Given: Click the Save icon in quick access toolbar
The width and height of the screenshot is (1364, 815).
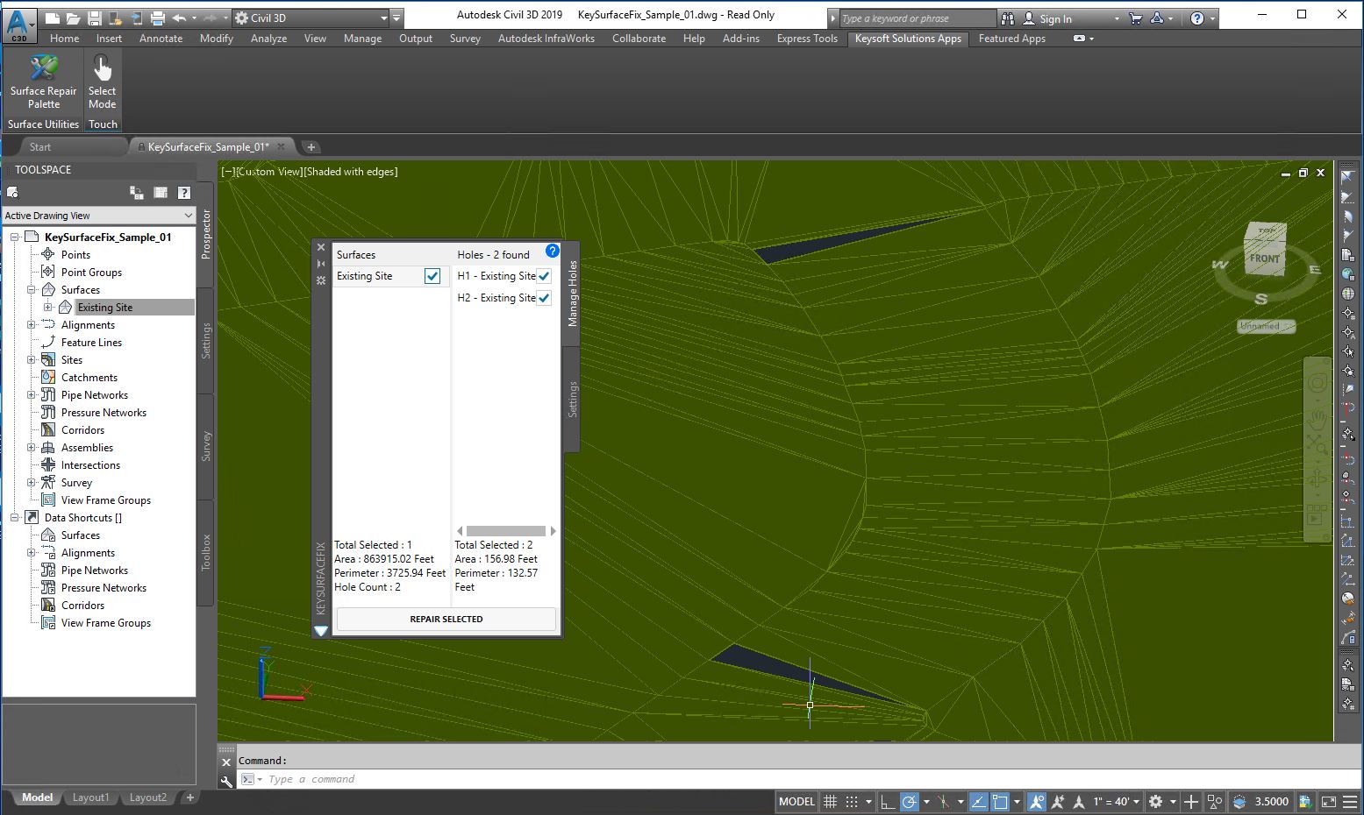Looking at the screenshot, I should point(95,18).
